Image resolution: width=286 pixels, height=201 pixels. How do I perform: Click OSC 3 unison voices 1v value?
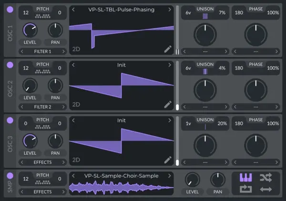pyautogui.click(x=188, y=123)
